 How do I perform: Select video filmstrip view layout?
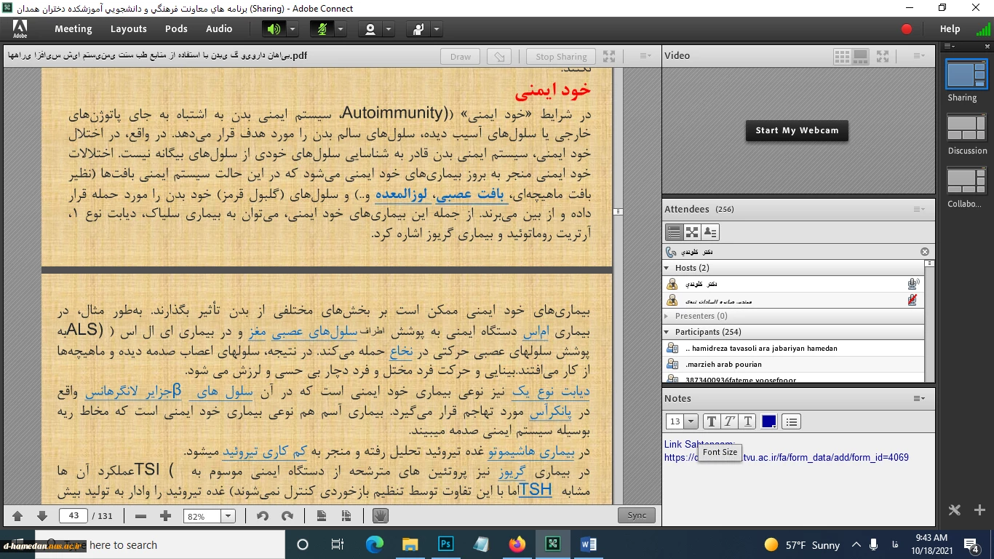tap(860, 56)
